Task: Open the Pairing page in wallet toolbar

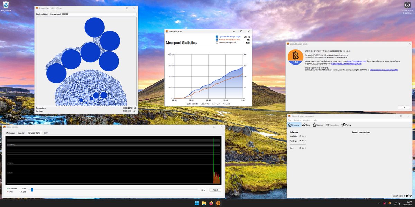Action: coord(346,125)
